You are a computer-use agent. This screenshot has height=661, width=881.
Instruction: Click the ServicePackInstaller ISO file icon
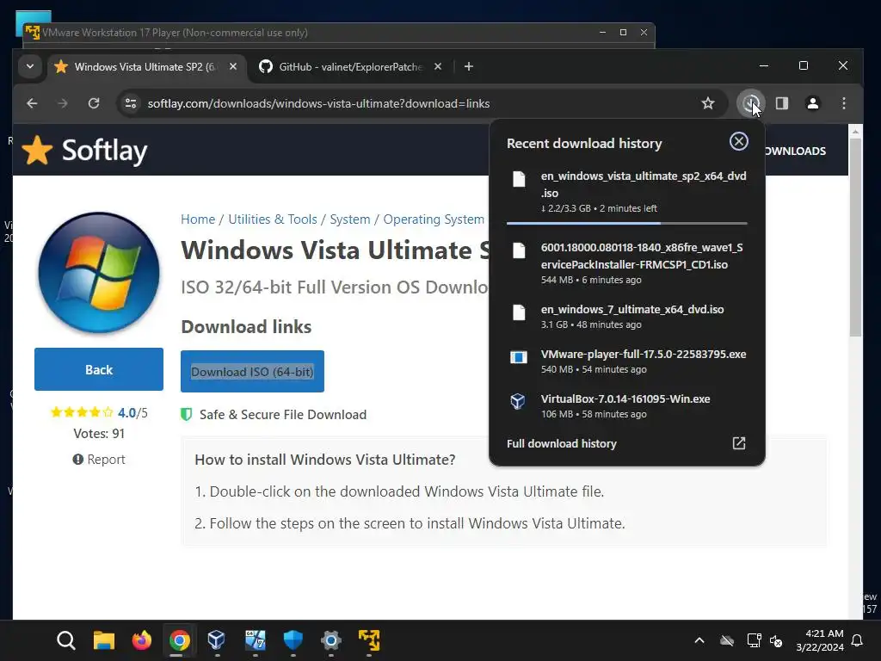[x=519, y=250]
